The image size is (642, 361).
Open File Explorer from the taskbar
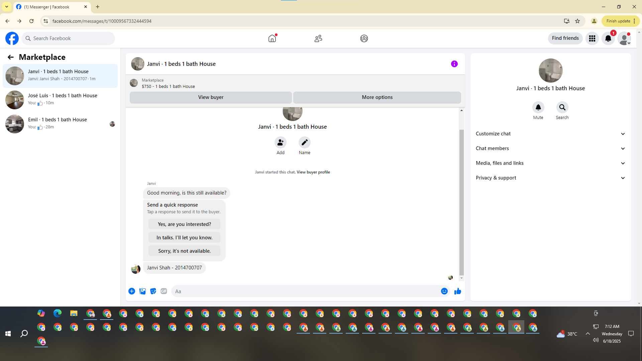[74, 313]
